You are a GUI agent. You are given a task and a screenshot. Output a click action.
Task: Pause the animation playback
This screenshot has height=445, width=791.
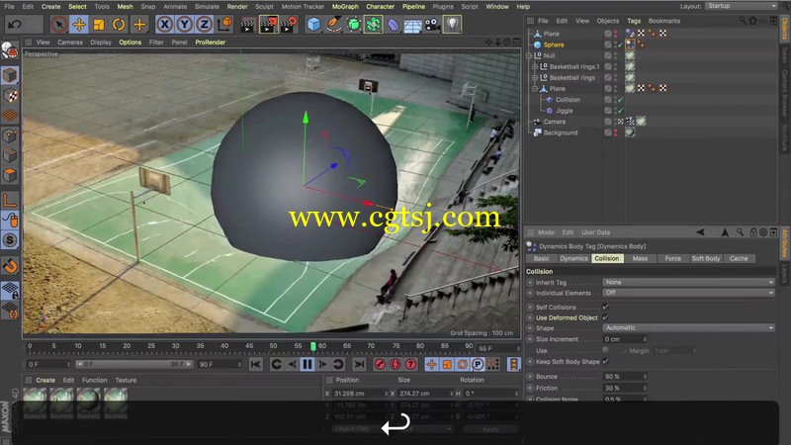[308, 364]
